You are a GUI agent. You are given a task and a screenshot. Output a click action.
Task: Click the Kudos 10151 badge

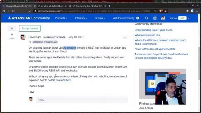pyautogui.click(x=182, y=18)
